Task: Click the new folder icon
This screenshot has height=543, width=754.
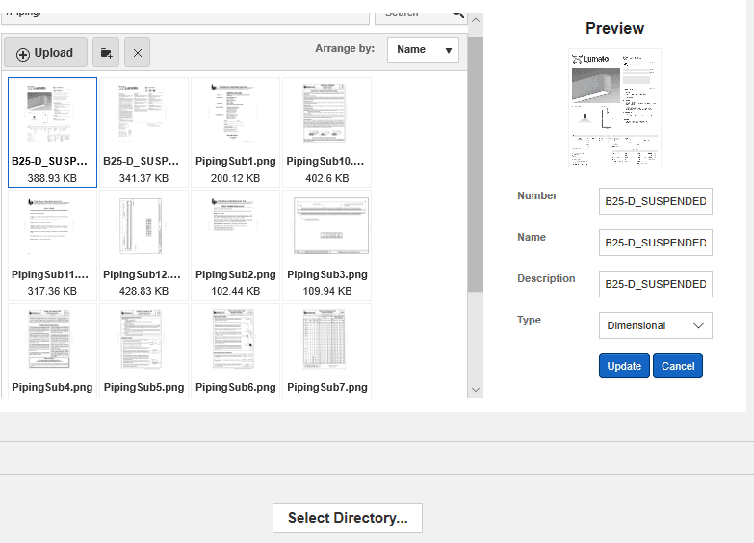Action: 106,52
